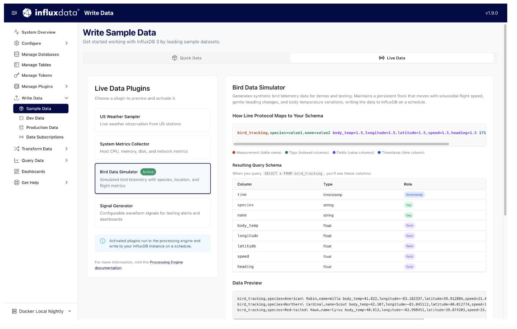517x329 pixels.
Task: Expand the Query Data submenu chevron
Action: pos(66,160)
